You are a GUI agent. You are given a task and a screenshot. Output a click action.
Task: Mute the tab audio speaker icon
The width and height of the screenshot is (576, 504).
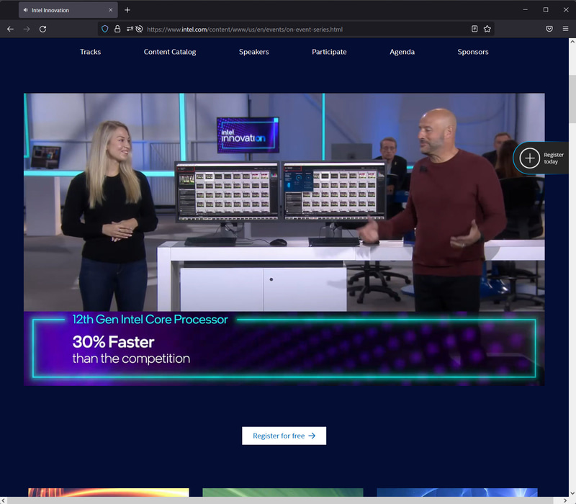click(x=25, y=10)
